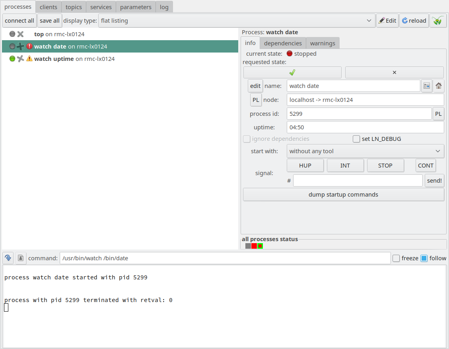Viewport: 449px width, 349px height.
Task: Send HUP signal
Action: pos(305,166)
